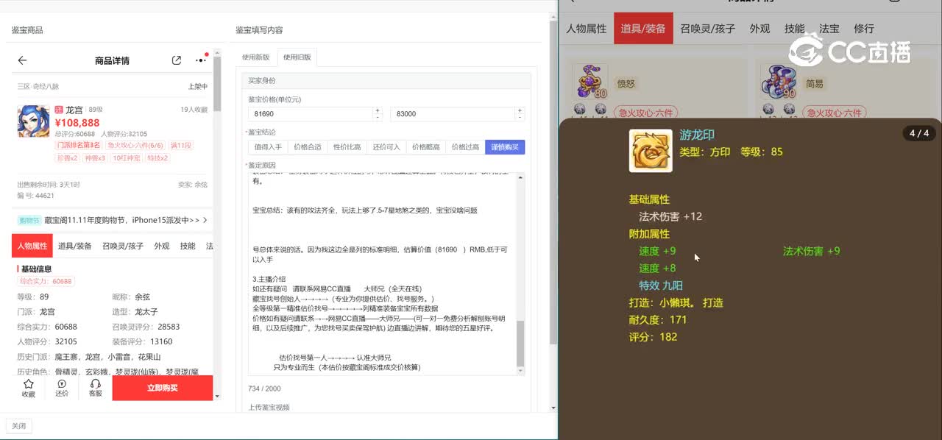Switch to the 使用新版 tab

(256, 57)
